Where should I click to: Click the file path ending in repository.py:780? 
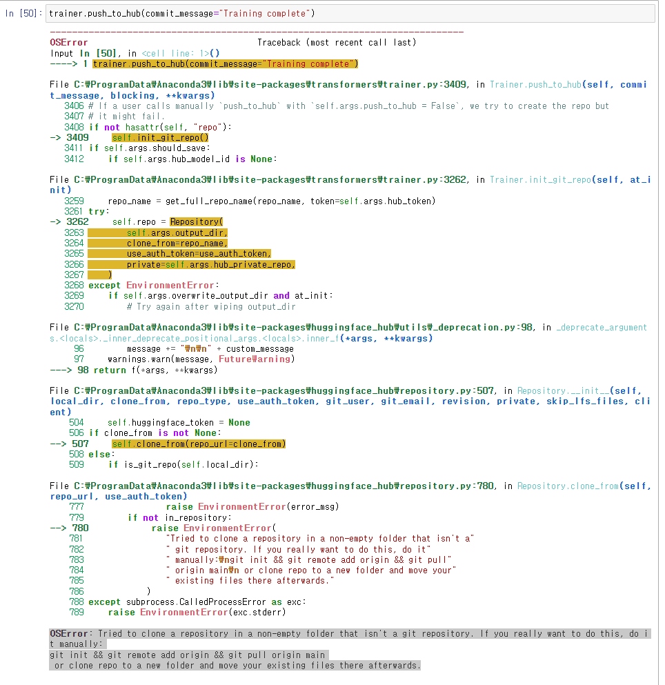coord(284,486)
